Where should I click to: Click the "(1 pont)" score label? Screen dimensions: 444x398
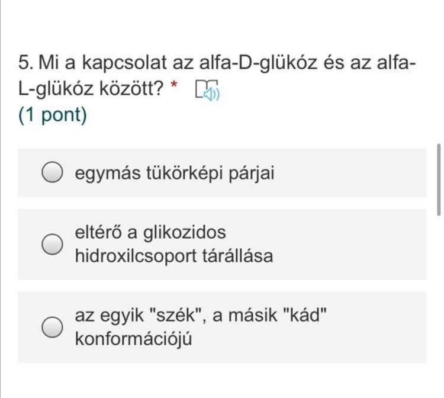[52, 115]
